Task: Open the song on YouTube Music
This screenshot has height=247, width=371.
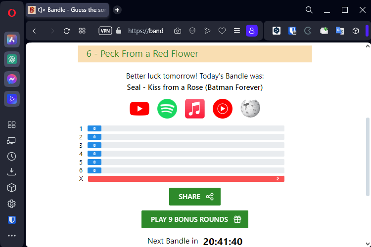Action: 223,109
